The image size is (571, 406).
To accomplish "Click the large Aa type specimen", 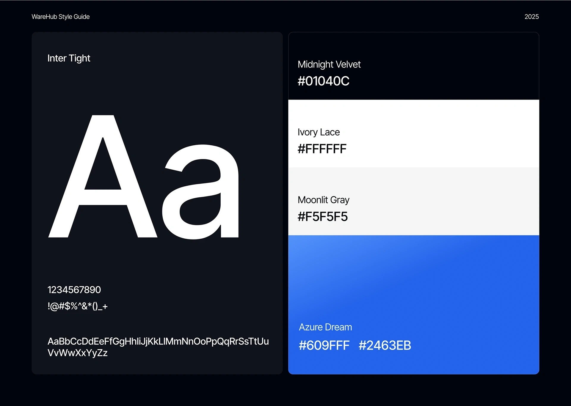I will coord(144,177).
